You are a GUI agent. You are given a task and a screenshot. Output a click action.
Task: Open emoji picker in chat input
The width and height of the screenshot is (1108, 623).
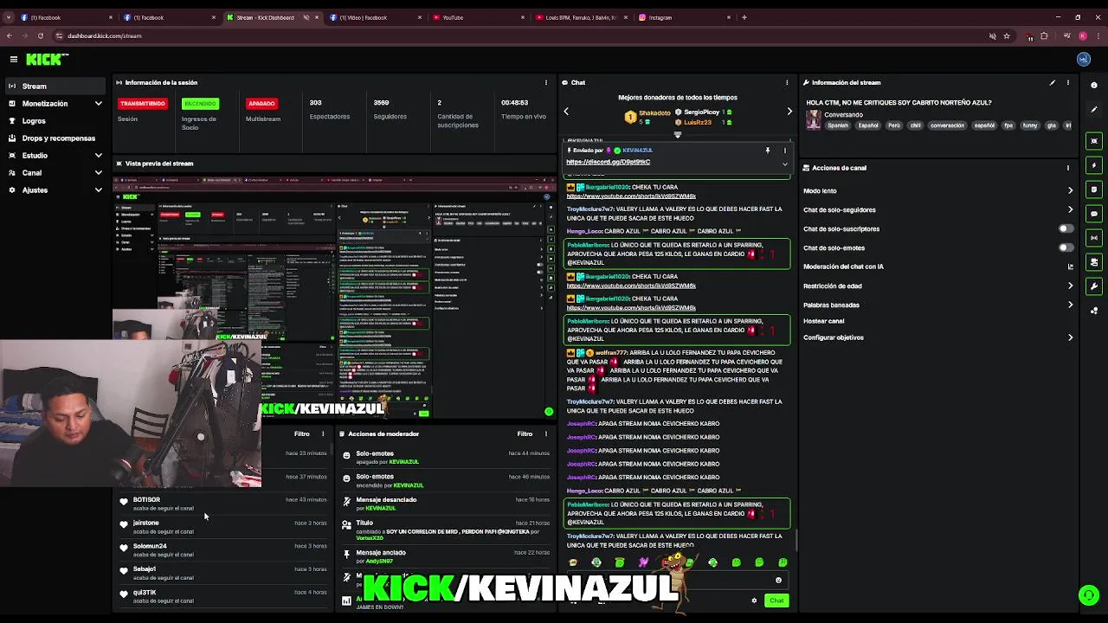[778, 581]
